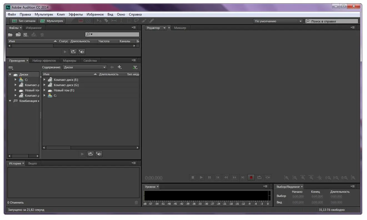The width and height of the screenshot is (367, 220).
Task: Click the Выбор Начало time value
Action: coord(298,196)
